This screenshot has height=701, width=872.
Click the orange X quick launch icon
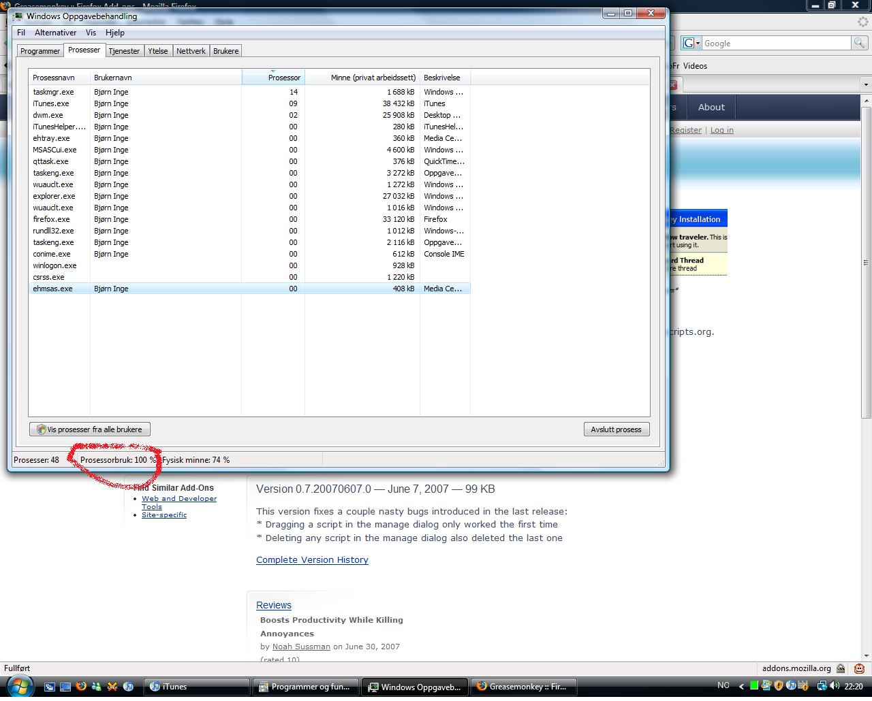click(x=112, y=687)
